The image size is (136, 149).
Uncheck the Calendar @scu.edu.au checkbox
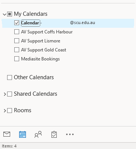pos(17,23)
